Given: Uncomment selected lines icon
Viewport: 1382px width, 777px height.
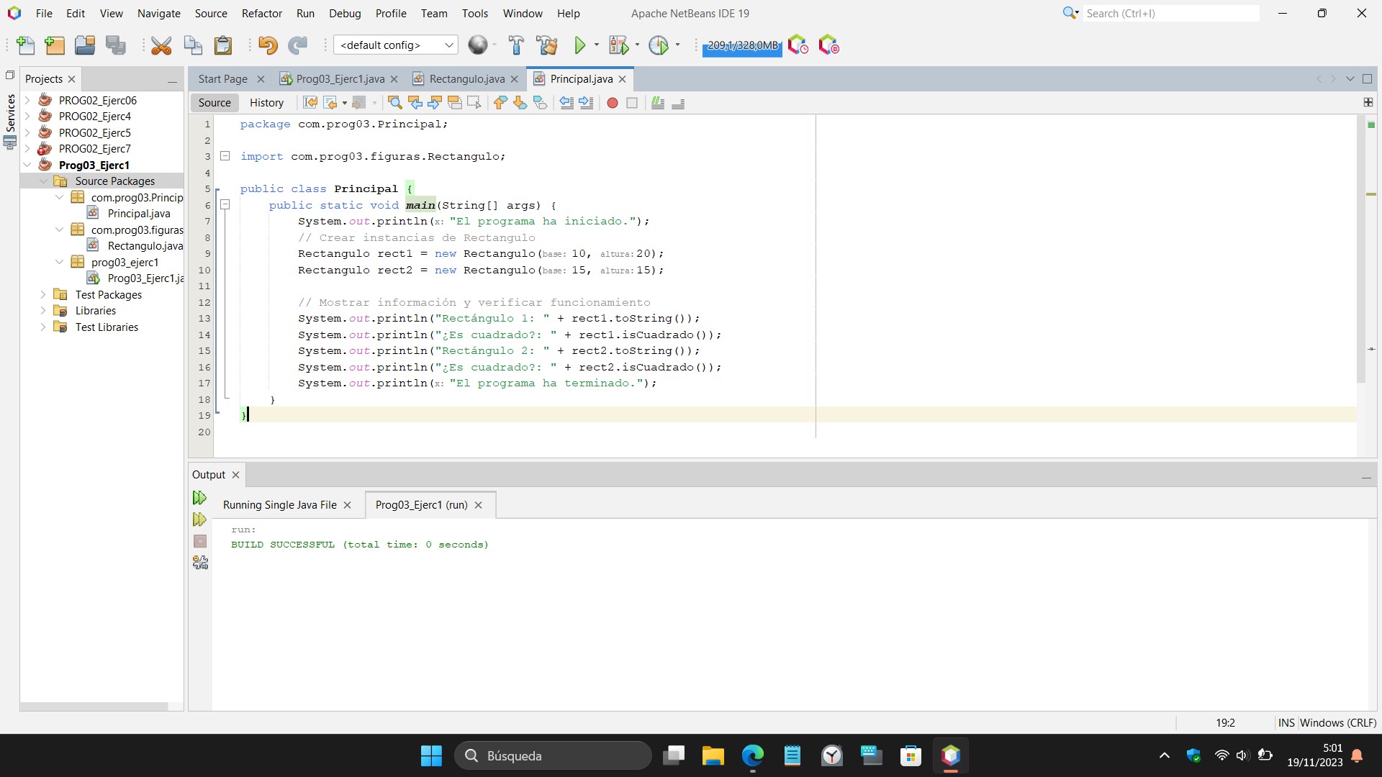Looking at the screenshot, I should point(678,103).
